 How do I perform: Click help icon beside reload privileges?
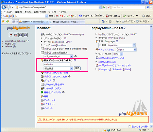click(64, 92)
